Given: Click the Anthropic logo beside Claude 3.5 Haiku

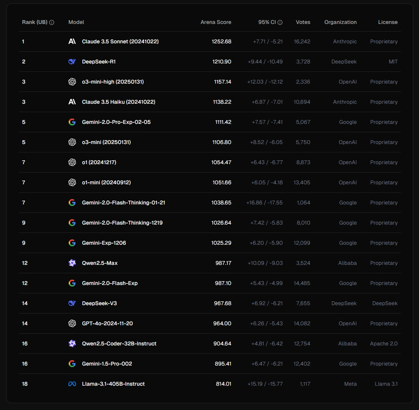Looking at the screenshot, I should pos(72,102).
